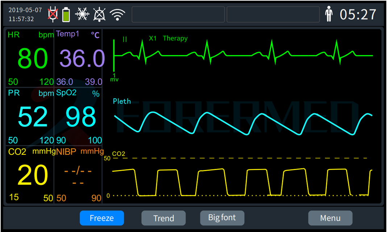The image size is (387, 232).
Task: Open the X1 gain selector
Action: [153, 38]
